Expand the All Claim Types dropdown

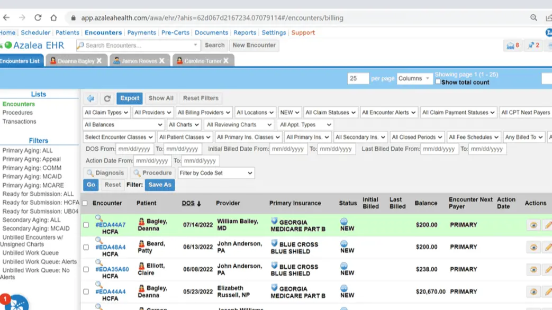[x=106, y=113]
